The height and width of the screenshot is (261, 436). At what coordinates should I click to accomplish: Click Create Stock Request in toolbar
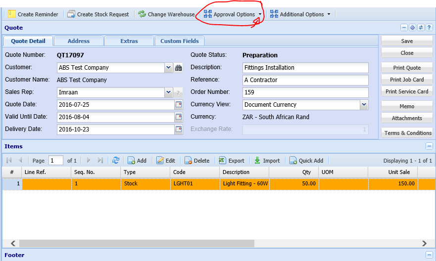(98, 14)
